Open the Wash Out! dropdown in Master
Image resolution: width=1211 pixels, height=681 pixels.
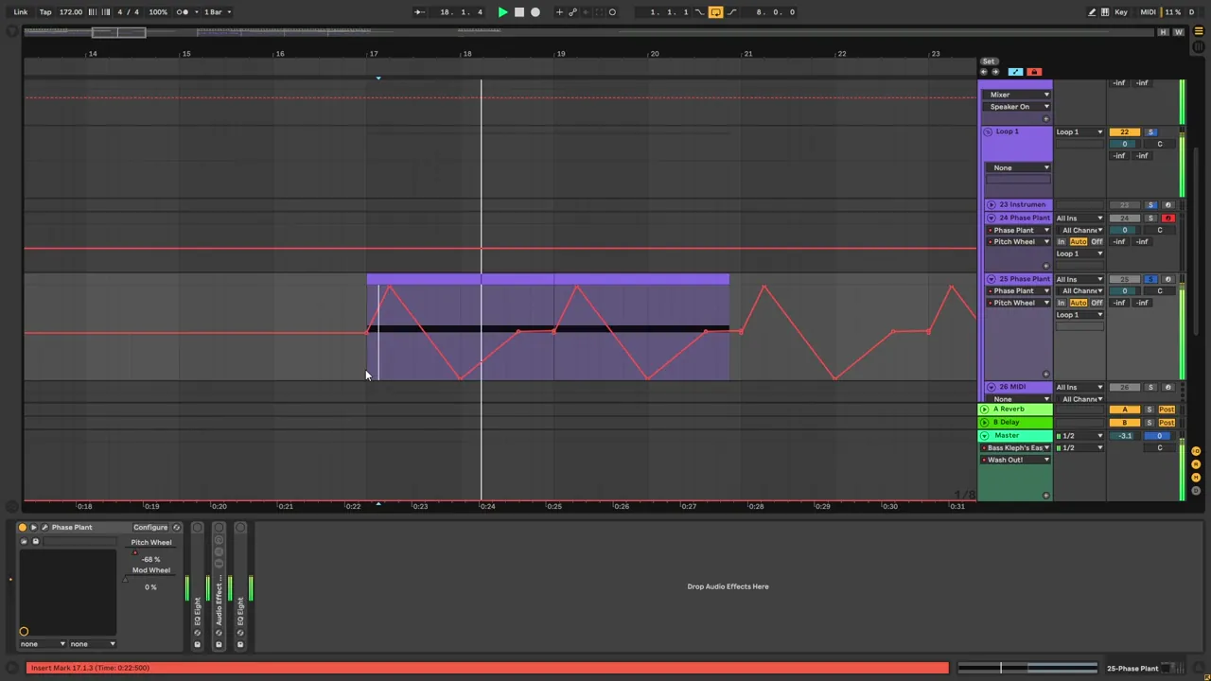point(1017,461)
